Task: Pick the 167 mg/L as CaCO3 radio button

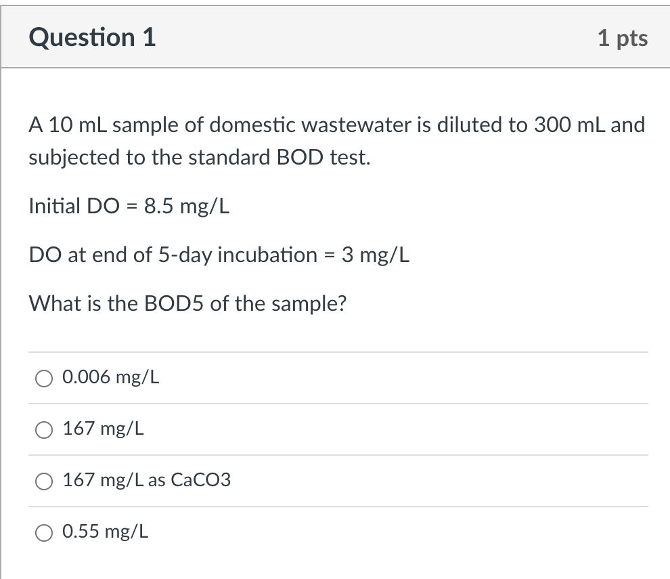Action: pyautogui.click(x=44, y=481)
